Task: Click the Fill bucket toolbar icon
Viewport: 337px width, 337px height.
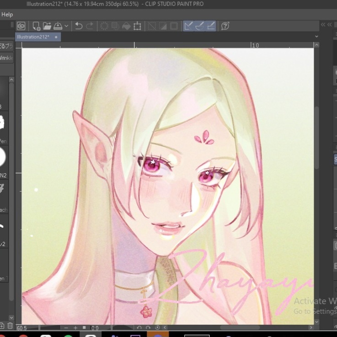Action: (126, 26)
